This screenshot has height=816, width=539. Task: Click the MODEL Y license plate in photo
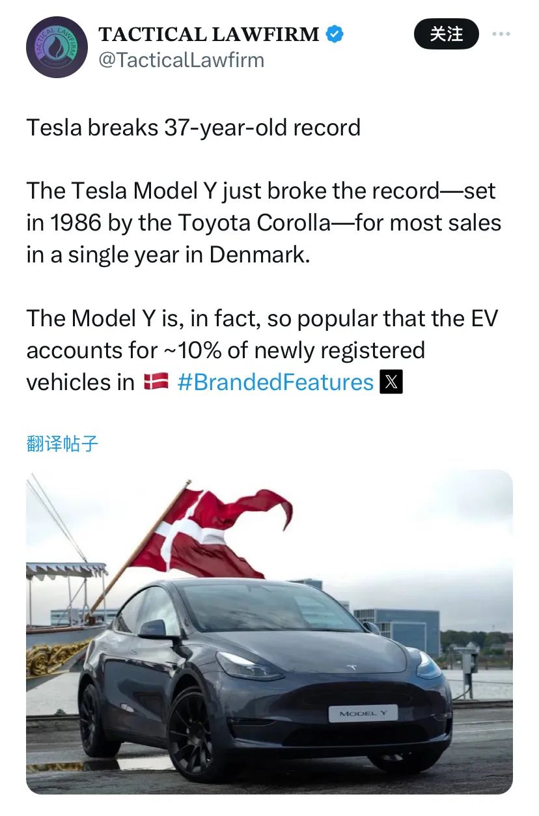363,713
